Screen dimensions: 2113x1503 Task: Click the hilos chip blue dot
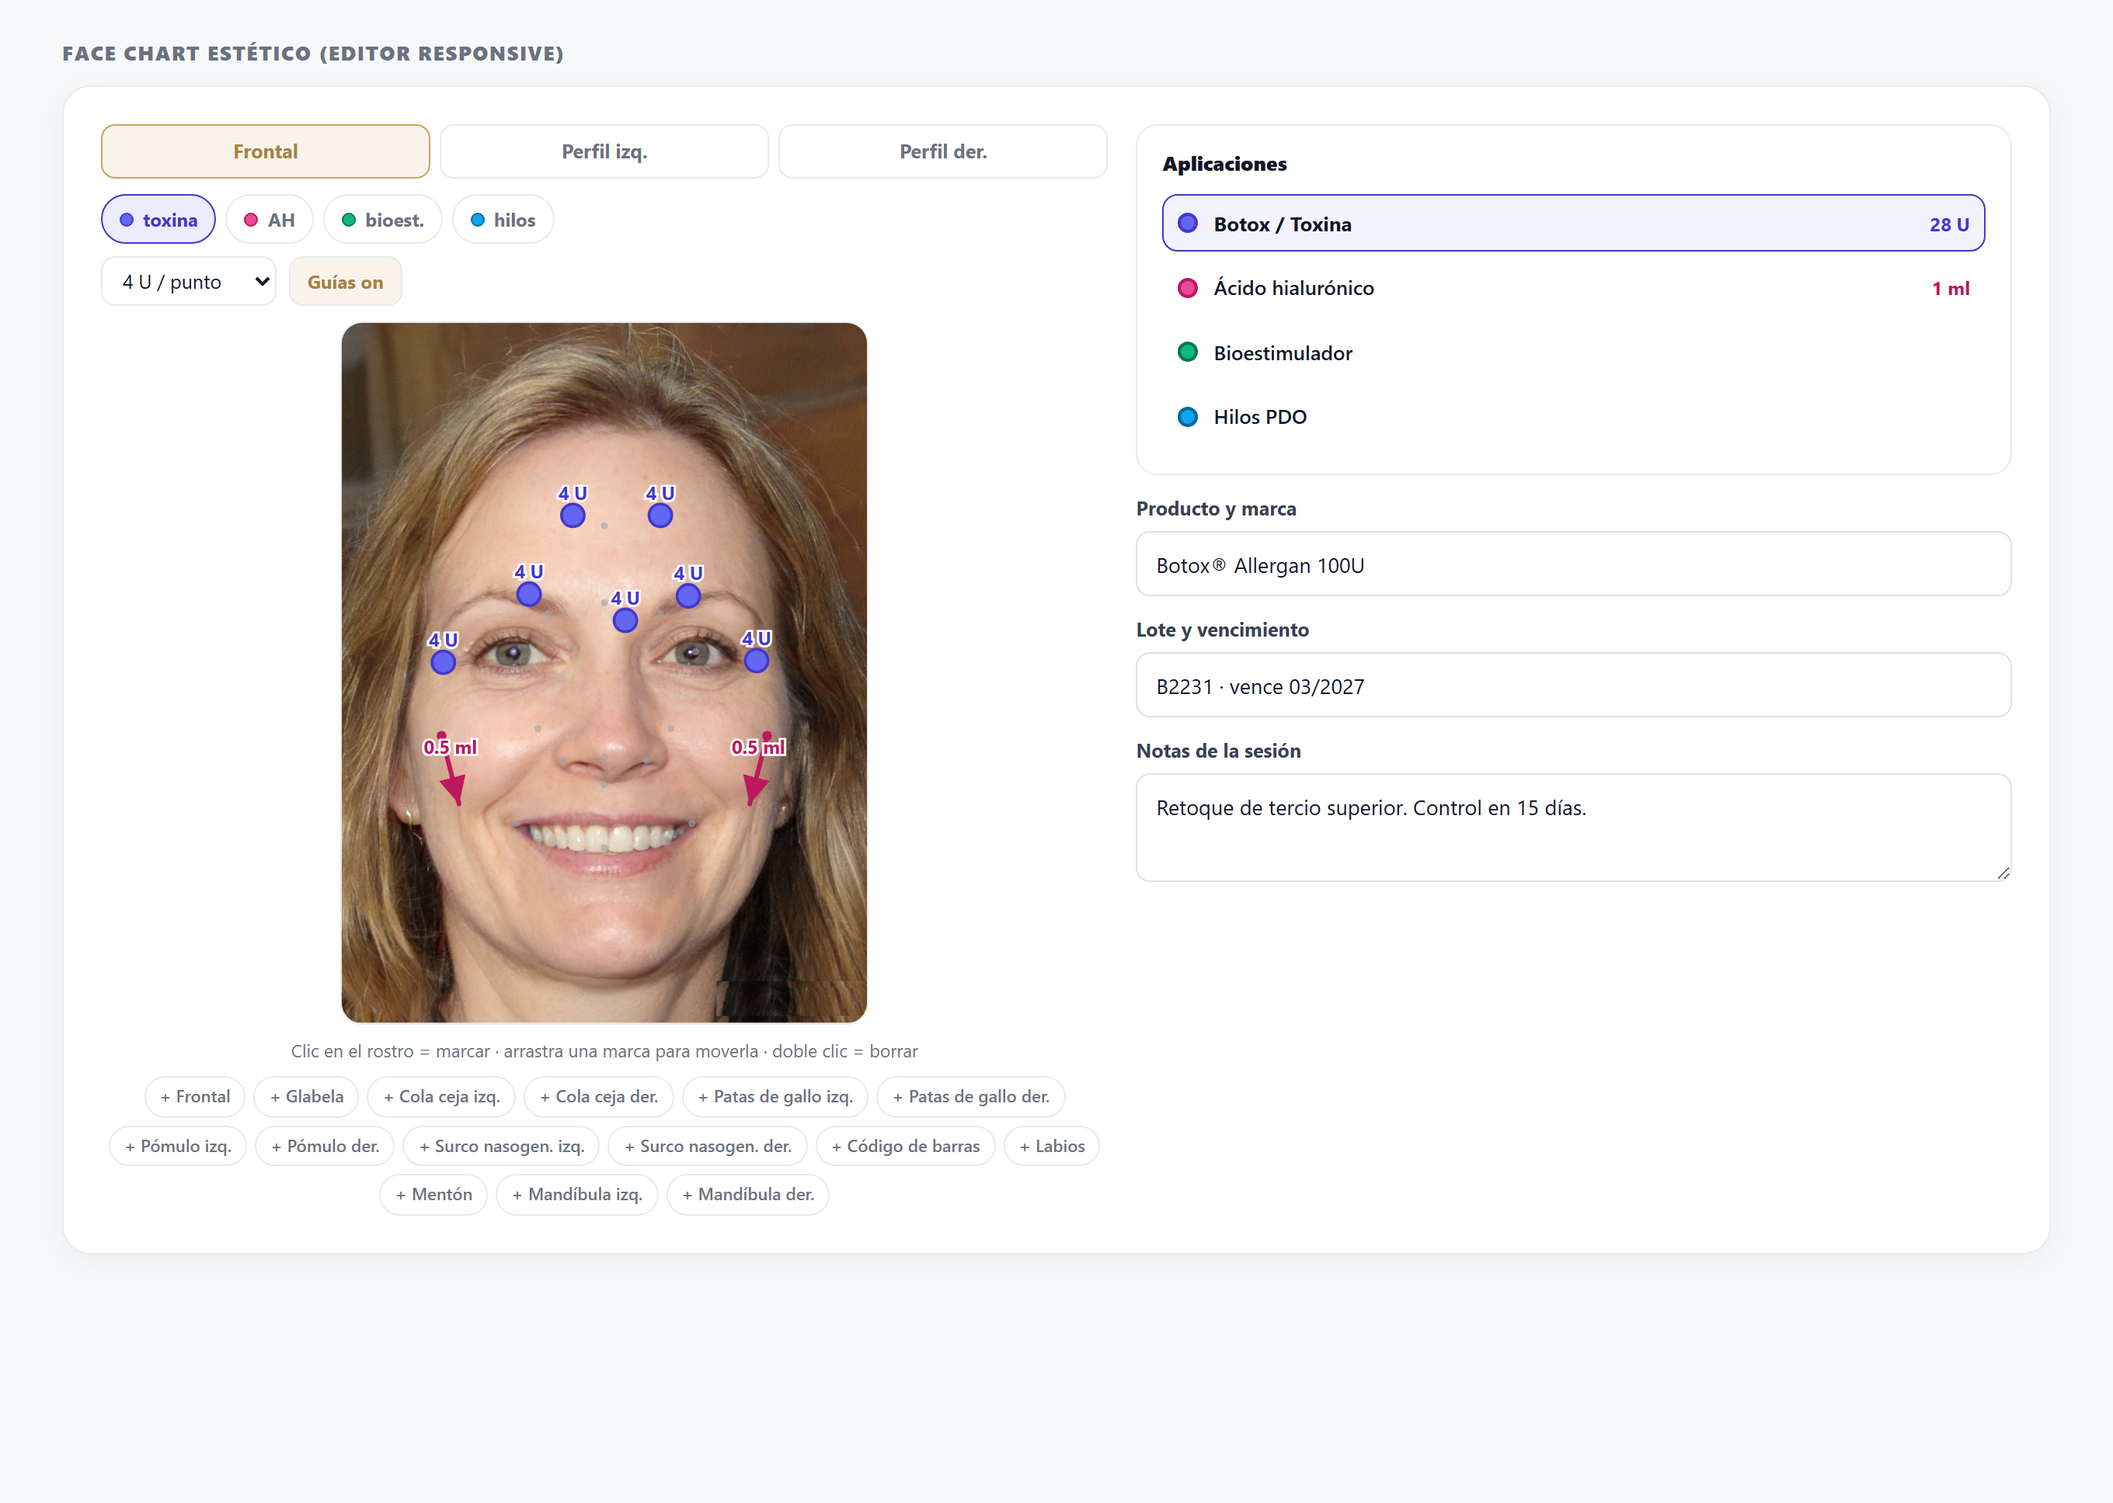[x=478, y=220]
